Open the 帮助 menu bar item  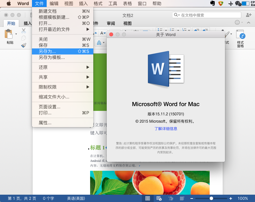[x=157, y=4]
